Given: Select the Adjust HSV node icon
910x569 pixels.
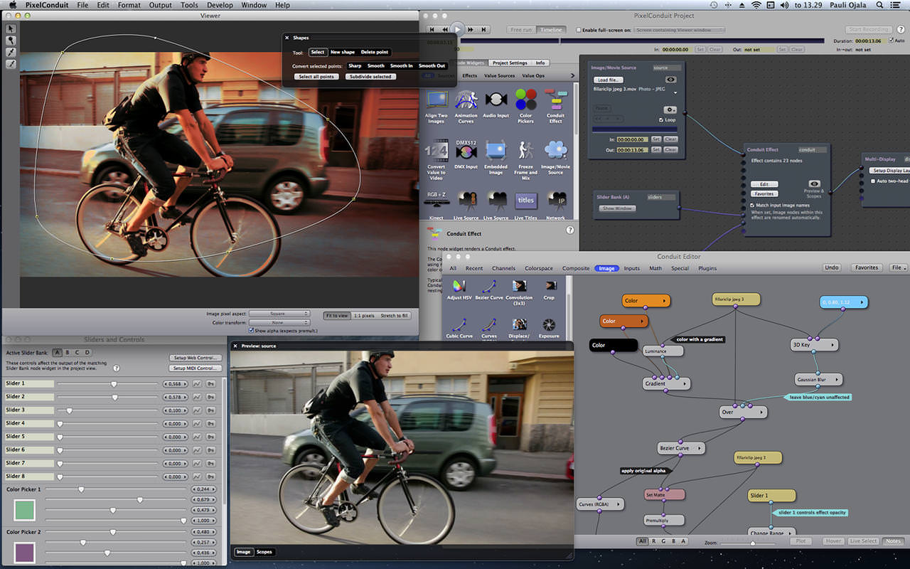Looking at the screenshot, I should (x=459, y=287).
